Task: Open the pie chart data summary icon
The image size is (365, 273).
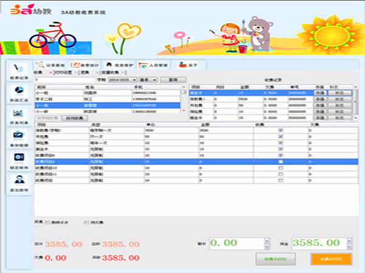Action: tap(19, 90)
